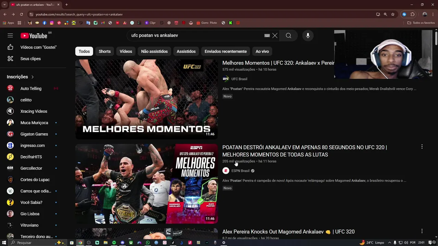Open 'Melhores Momentos | UFC 320' video title
The width and height of the screenshot is (438, 246).
pos(278,63)
